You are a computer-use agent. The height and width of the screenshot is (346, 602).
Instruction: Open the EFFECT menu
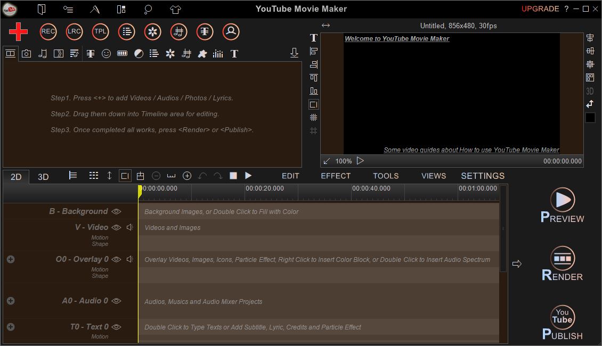(x=336, y=176)
